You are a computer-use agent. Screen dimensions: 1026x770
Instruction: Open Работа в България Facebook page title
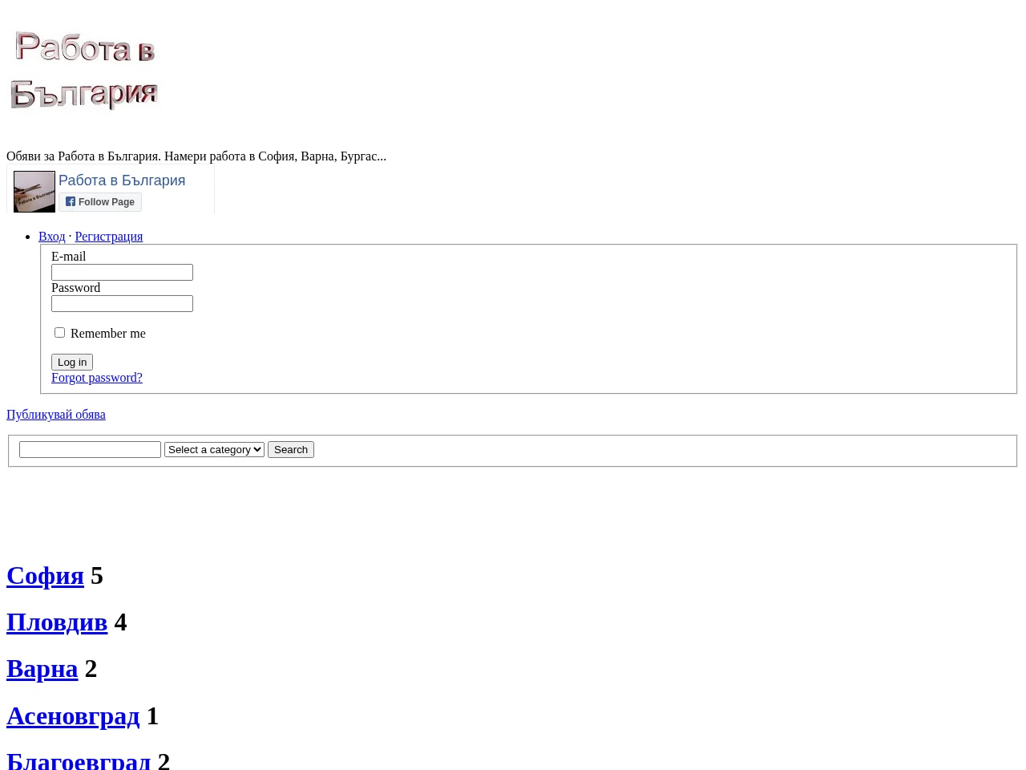[x=122, y=180]
